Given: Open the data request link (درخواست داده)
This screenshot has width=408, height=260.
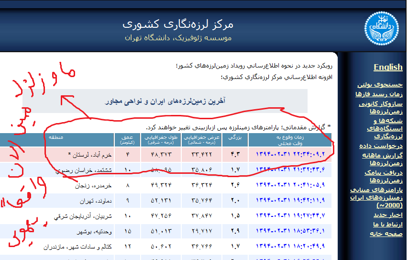Looking at the screenshot, I should point(381,146).
